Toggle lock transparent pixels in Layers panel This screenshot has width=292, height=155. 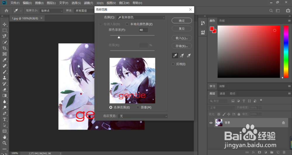point(219,114)
